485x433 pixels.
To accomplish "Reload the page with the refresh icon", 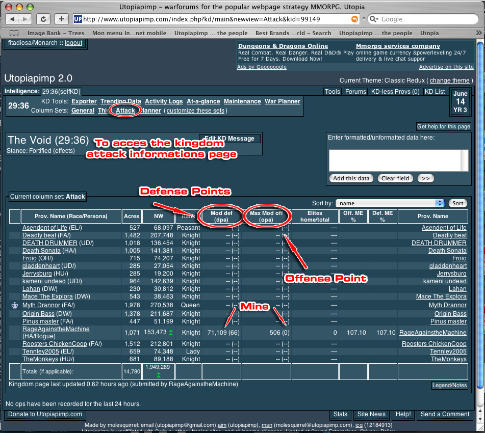I will tap(43, 19).
